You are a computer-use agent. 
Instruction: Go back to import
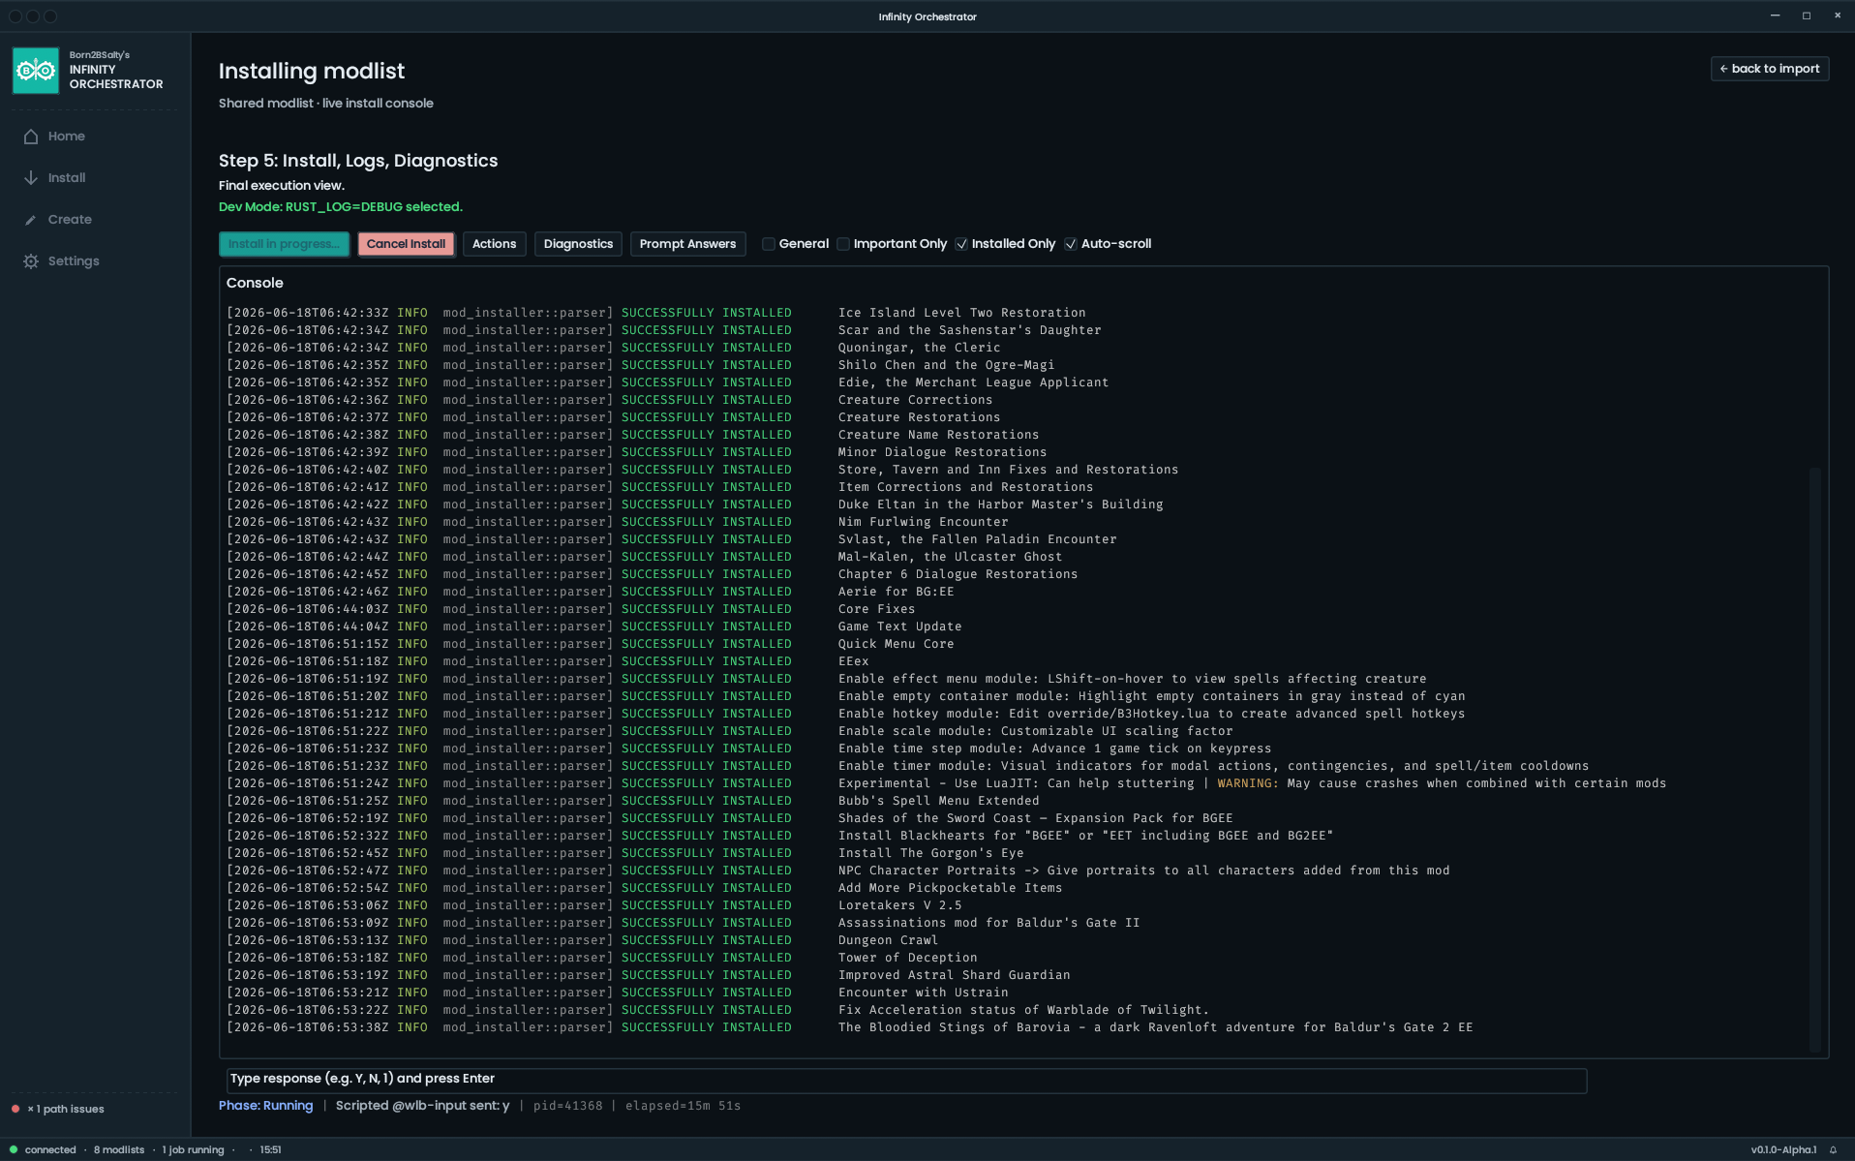point(1770,69)
